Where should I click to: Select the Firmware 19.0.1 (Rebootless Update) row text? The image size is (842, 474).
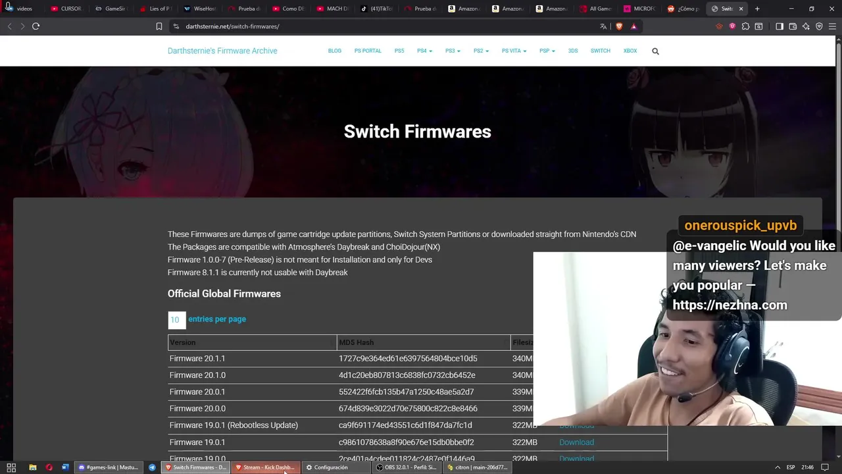click(x=234, y=425)
